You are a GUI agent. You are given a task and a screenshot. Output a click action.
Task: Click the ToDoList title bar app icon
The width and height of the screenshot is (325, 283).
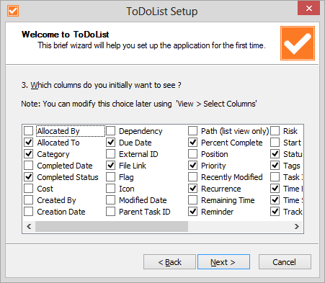(13, 11)
